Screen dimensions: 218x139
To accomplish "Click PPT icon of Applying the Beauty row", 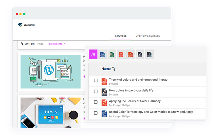I will click(104, 103).
